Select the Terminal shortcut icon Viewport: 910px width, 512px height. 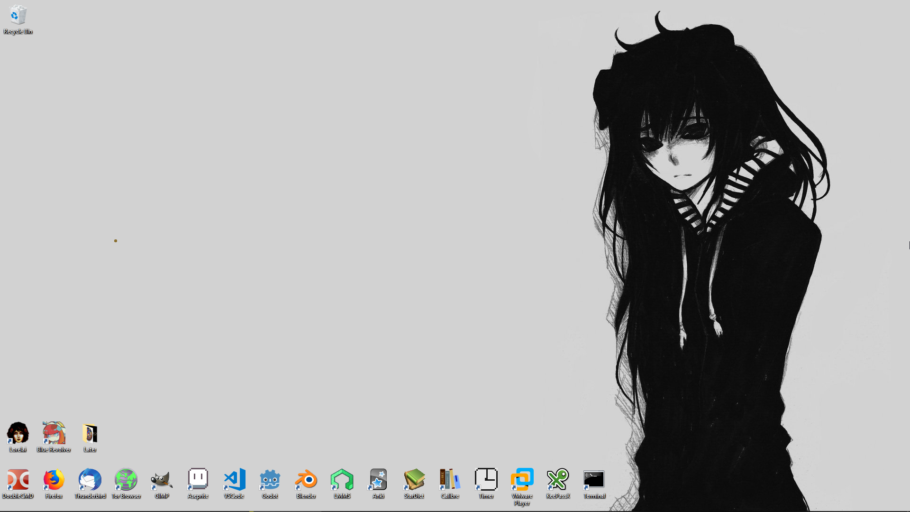pyautogui.click(x=594, y=480)
